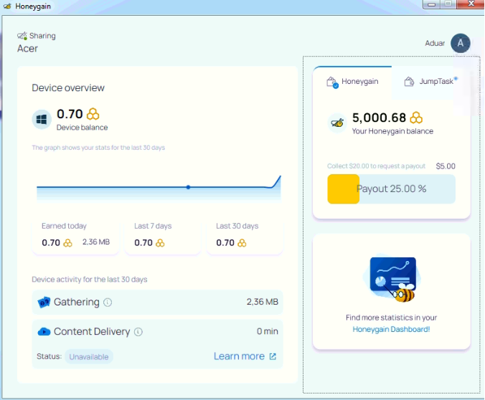485x400 pixels.
Task: Click the Content Delivery info icon
Action: pyautogui.click(x=138, y=332)
